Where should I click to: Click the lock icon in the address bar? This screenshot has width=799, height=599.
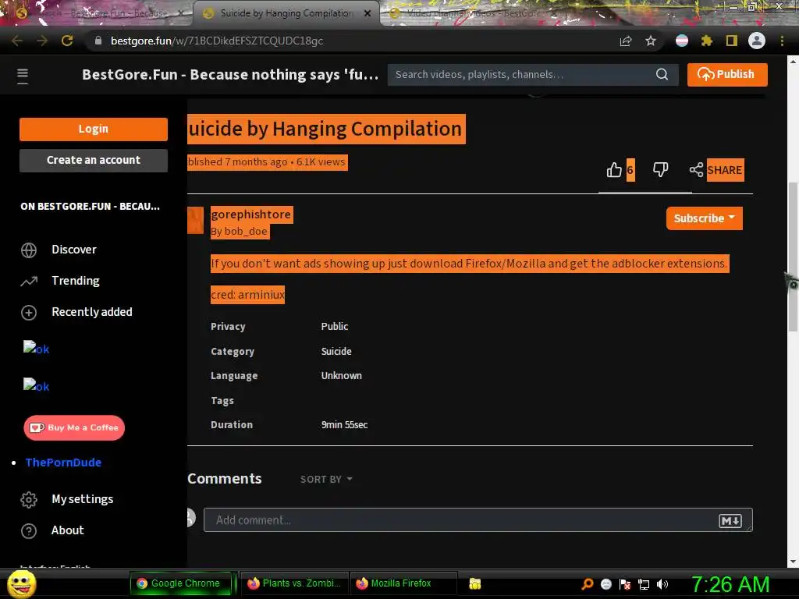click(98, 41)
